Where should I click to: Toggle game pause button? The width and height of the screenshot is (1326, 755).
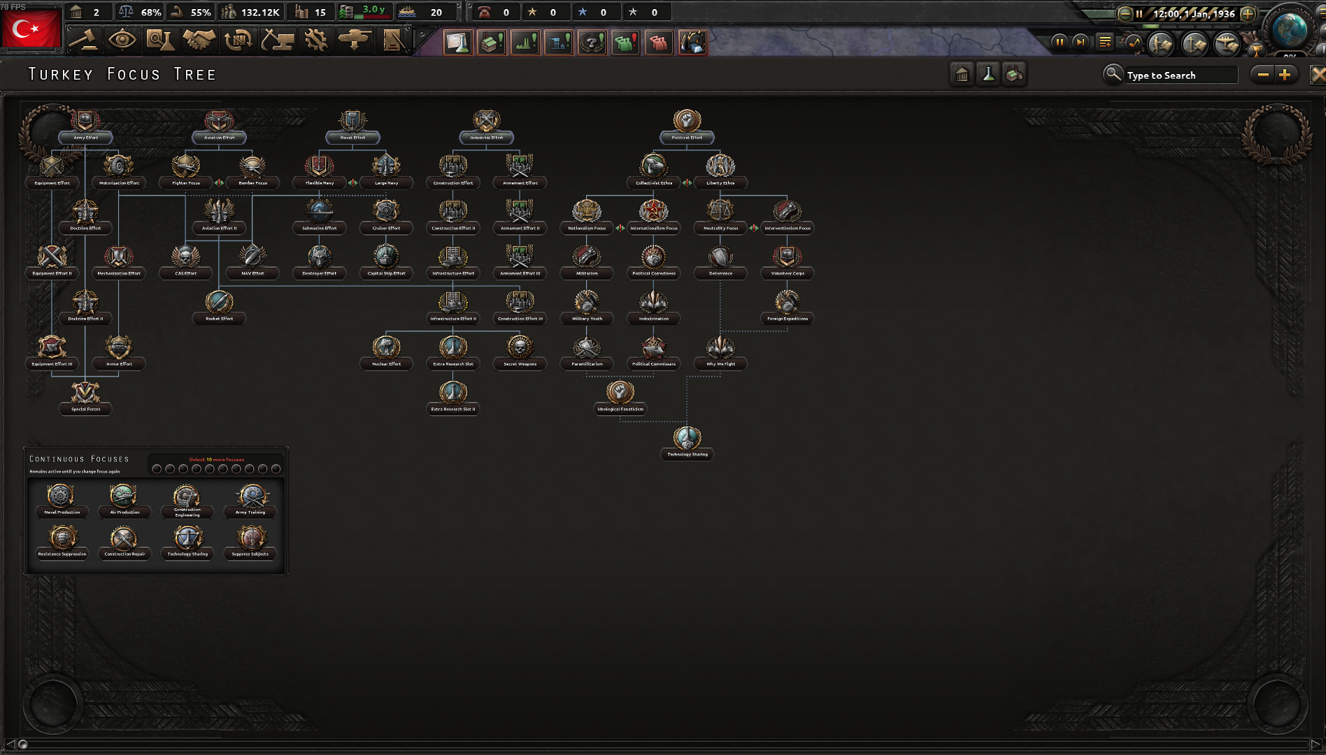point(1059,42)
